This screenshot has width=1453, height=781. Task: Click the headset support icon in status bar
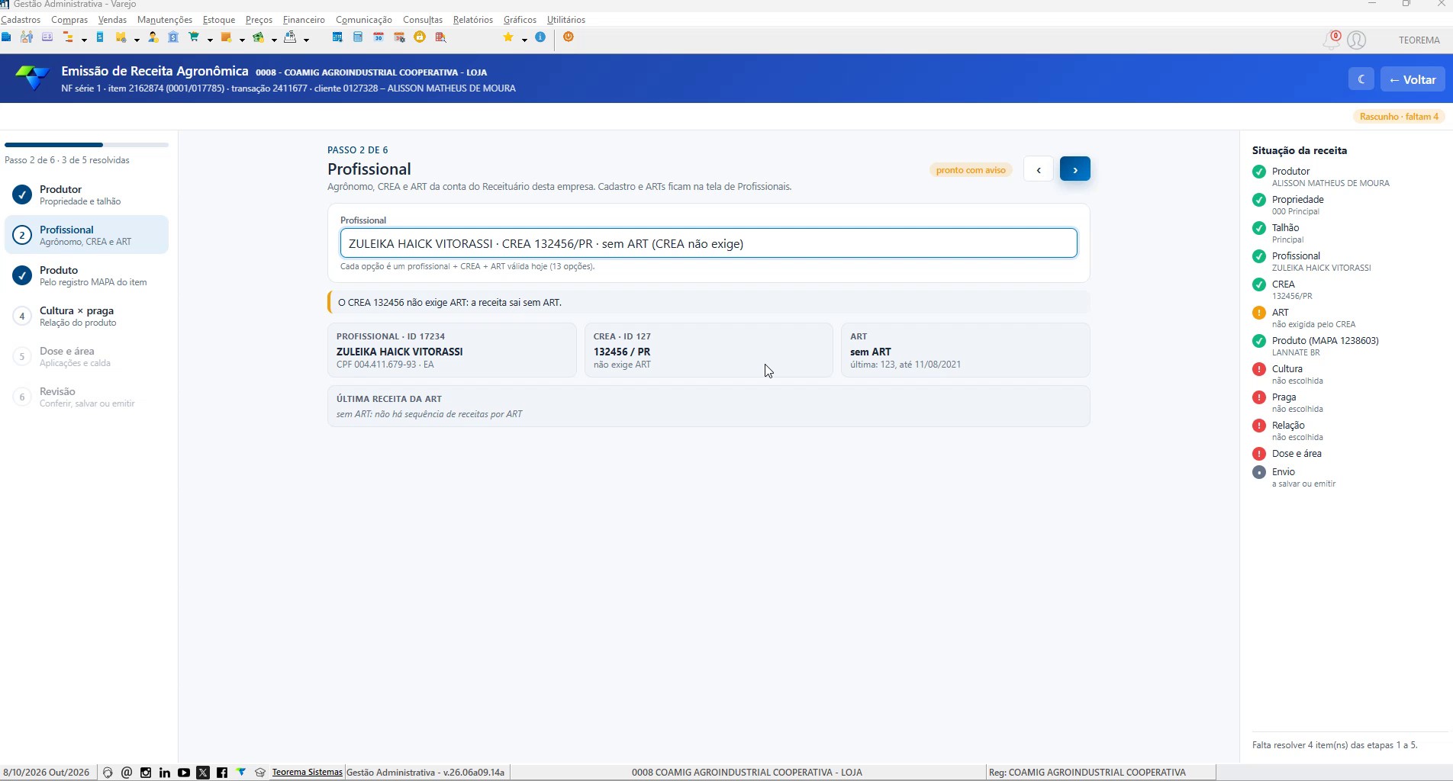pyautogui.click(x=108, y=773)
